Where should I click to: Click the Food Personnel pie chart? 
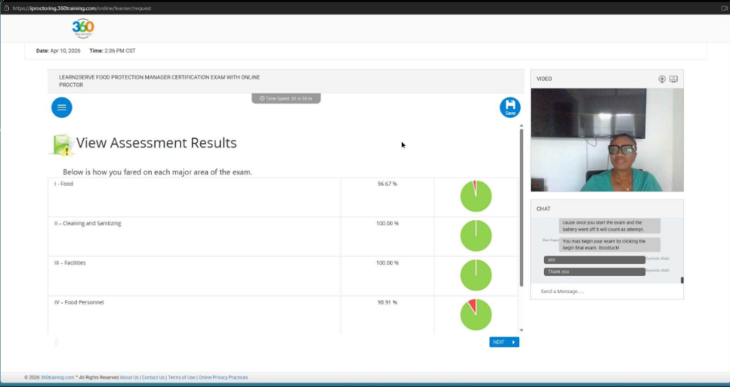(x=476, y=315)
